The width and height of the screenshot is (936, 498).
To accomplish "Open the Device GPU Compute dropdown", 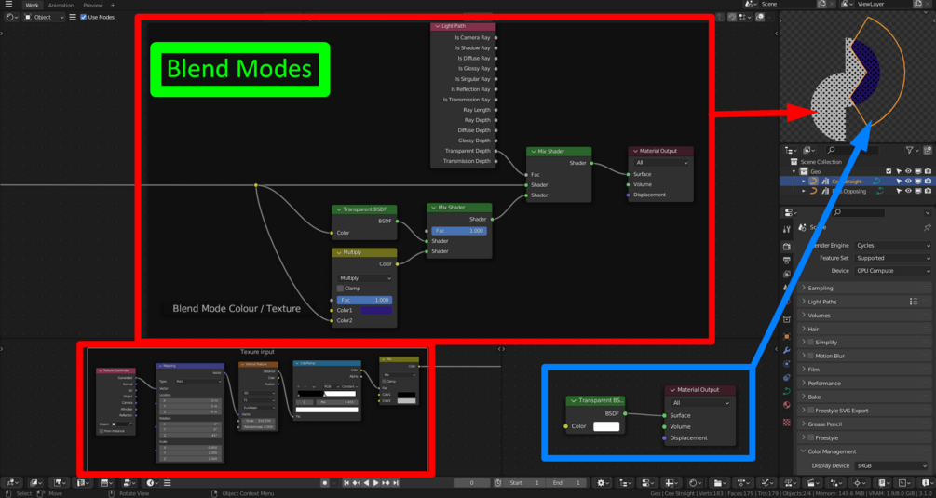I will 892,271.
